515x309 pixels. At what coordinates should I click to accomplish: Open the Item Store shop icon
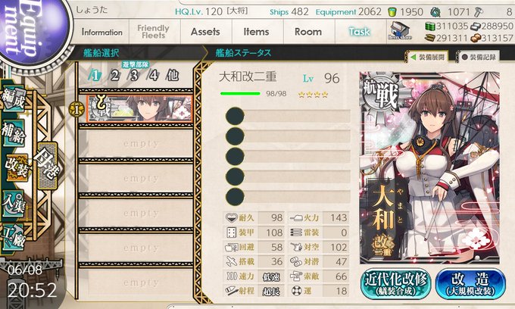coord(399,31)
